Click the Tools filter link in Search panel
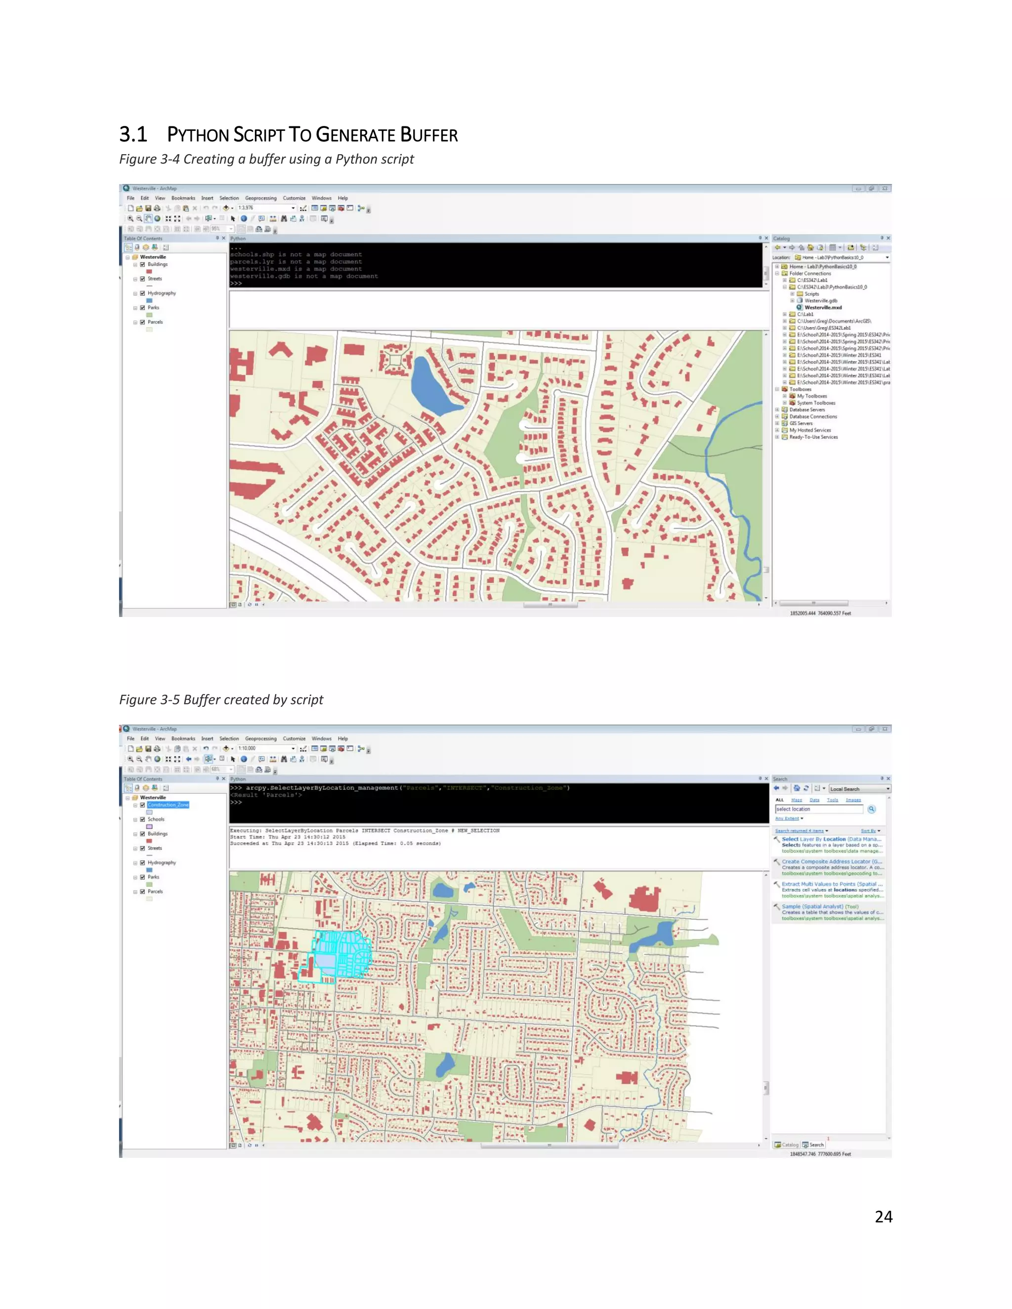Screen dimensions: 1012x1309 [x=833, y=800]
